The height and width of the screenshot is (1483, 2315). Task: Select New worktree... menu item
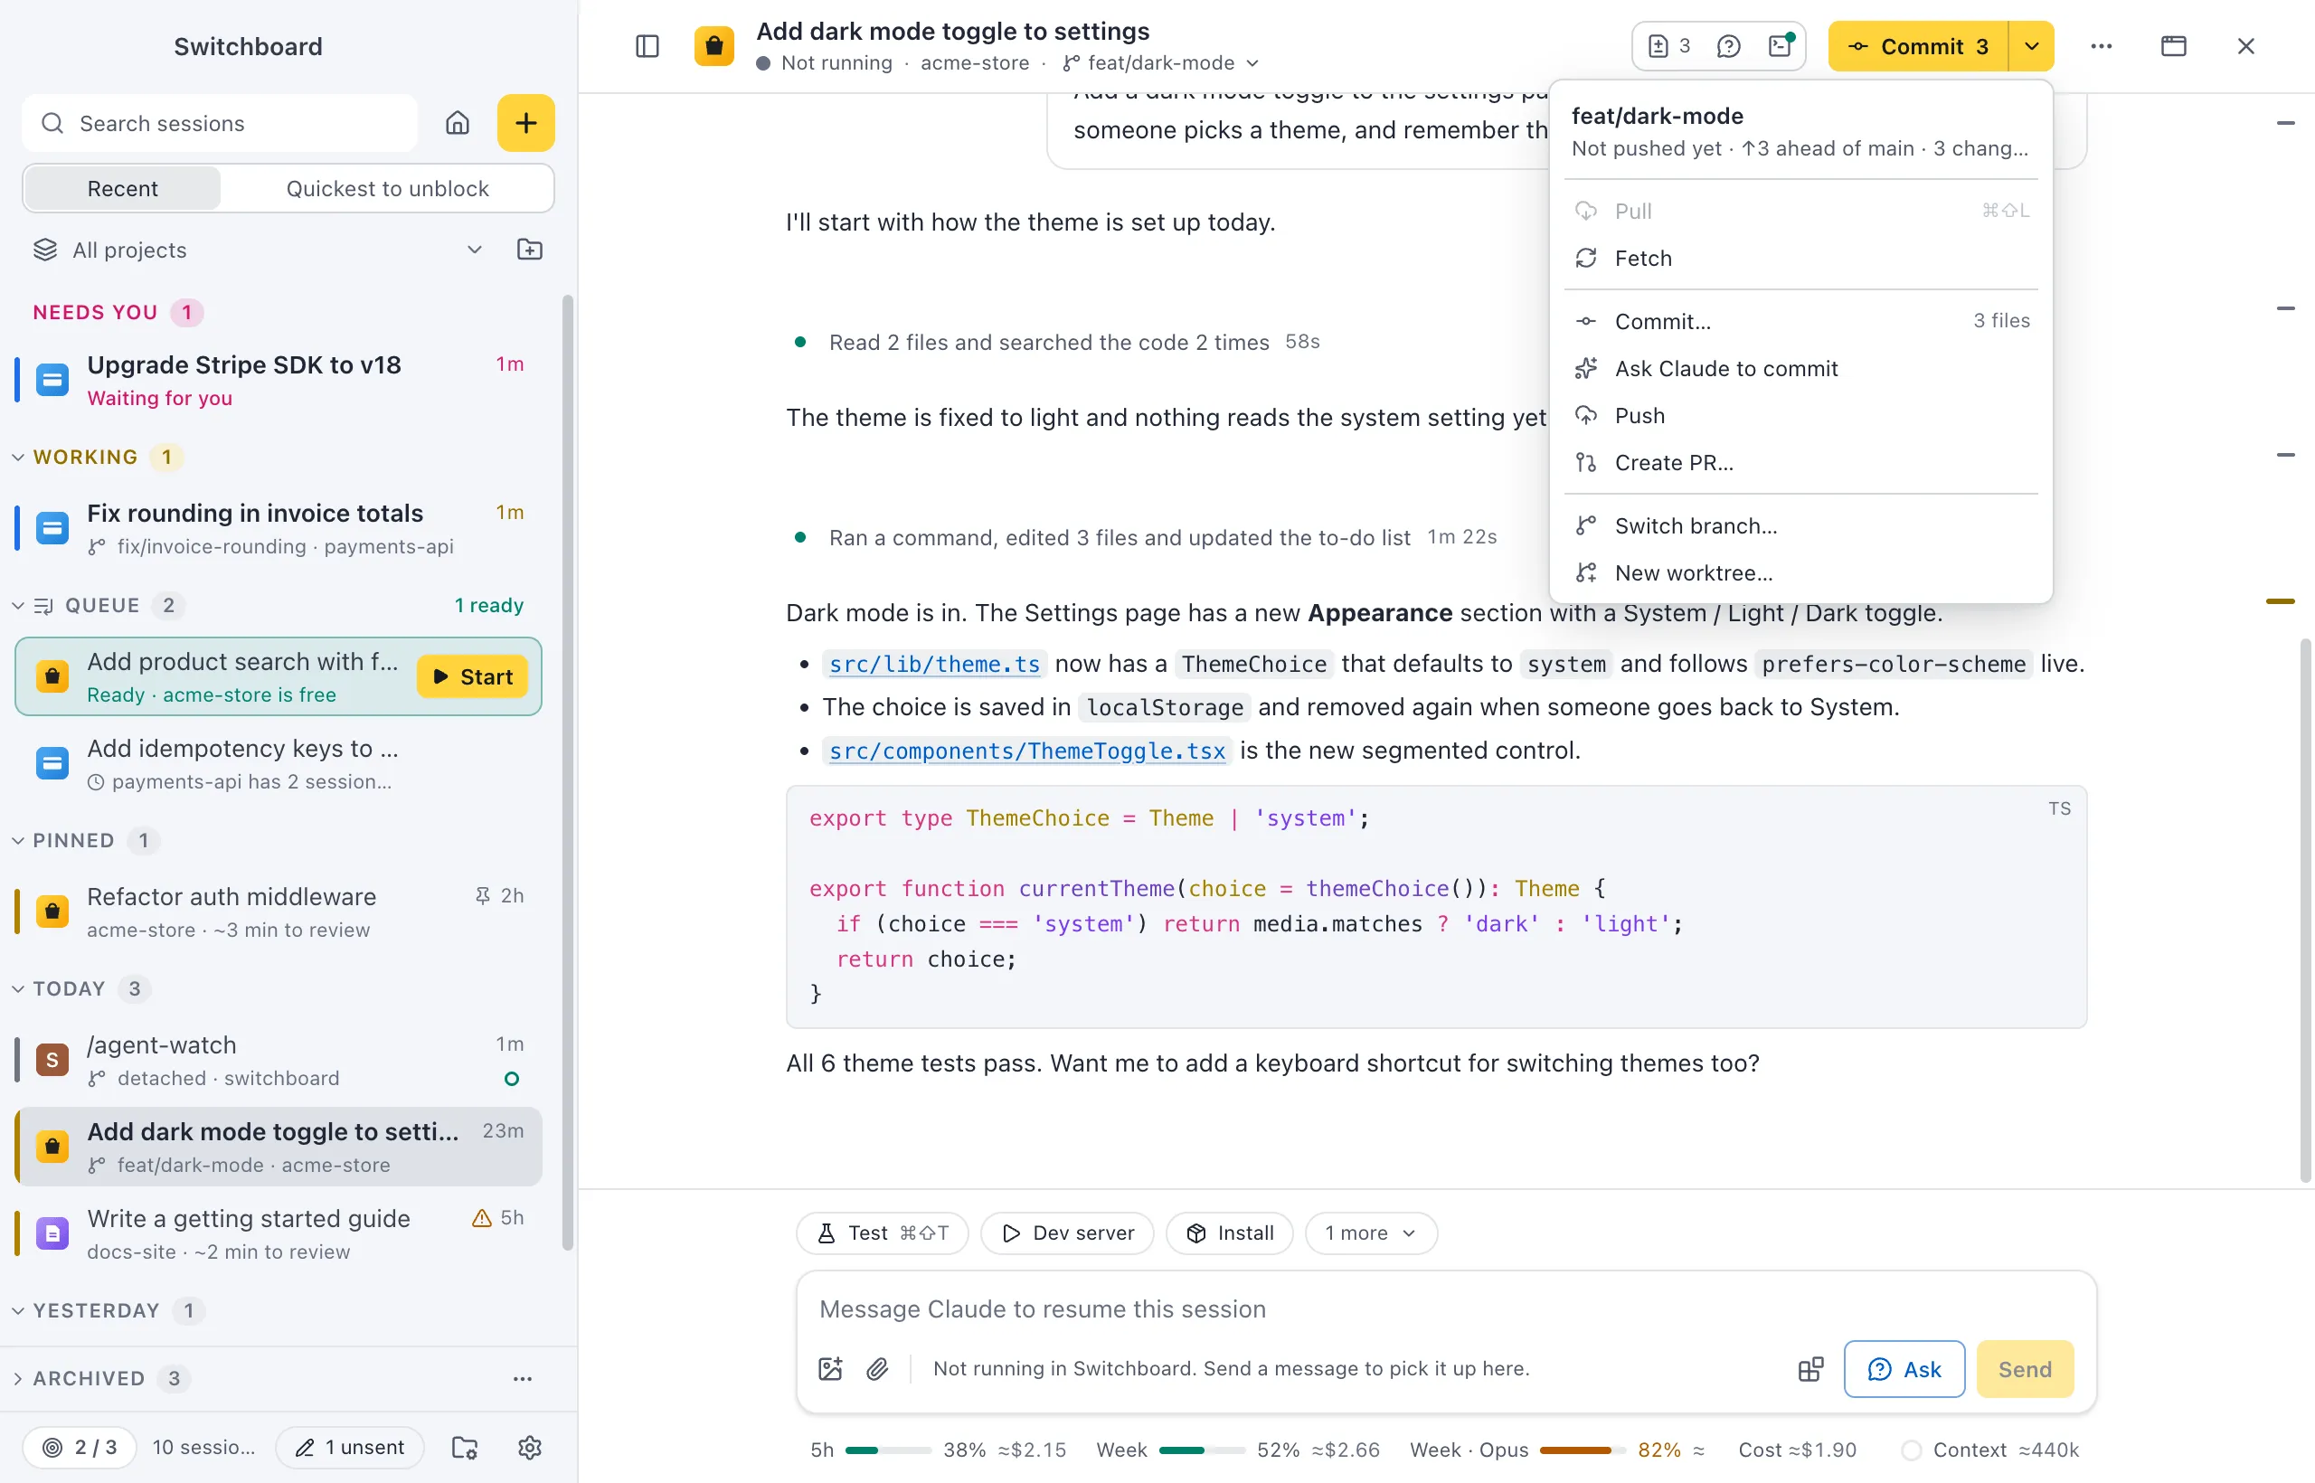click(1800, 573)
